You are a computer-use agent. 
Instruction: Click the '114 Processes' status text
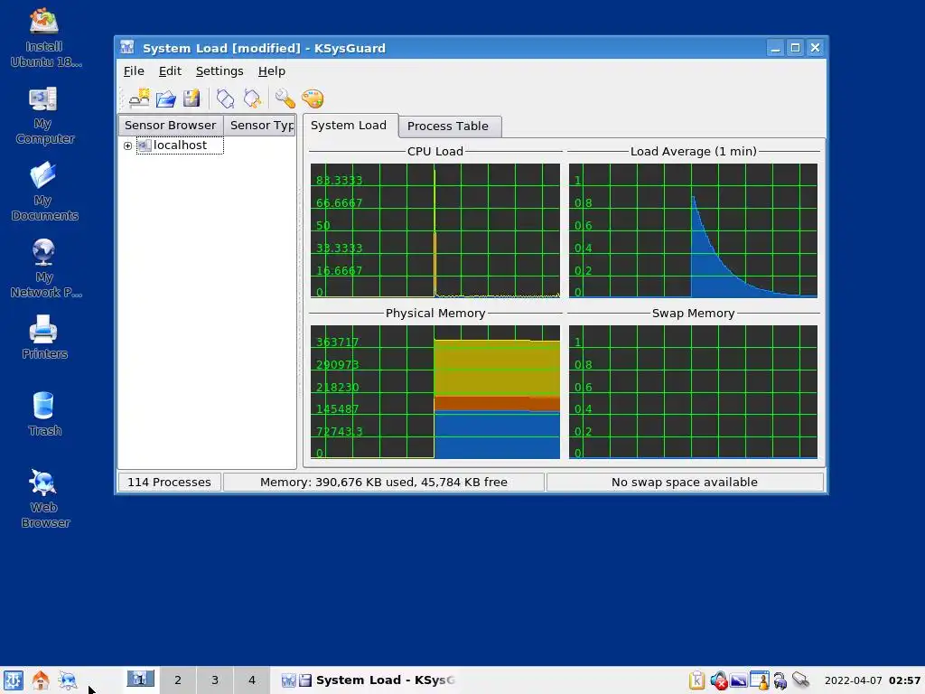point(169,483)
